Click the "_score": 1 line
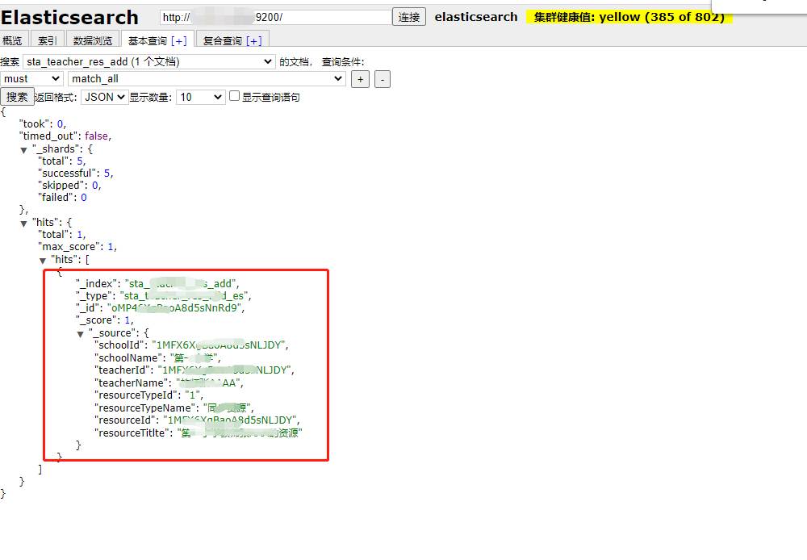 (104, 320)
